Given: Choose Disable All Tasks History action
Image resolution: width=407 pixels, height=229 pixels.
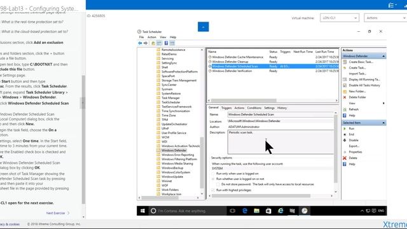Looking at the screenshot, I should coord(364,85).
